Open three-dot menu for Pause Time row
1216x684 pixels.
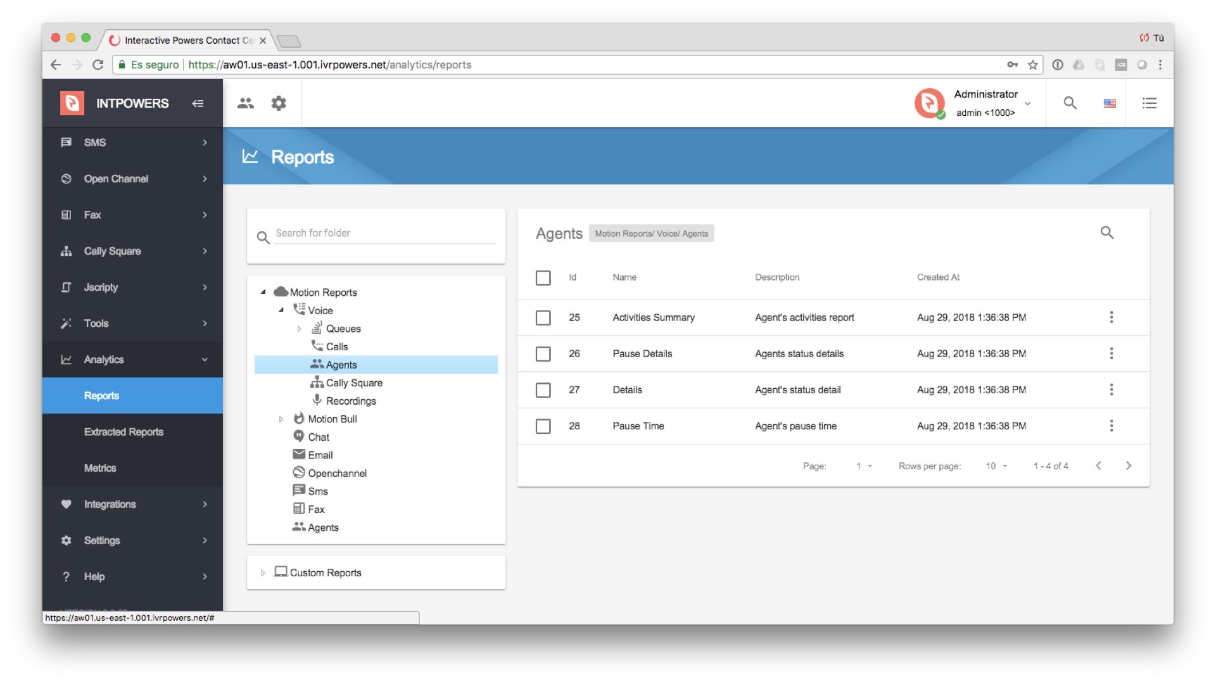[1111, 426]
